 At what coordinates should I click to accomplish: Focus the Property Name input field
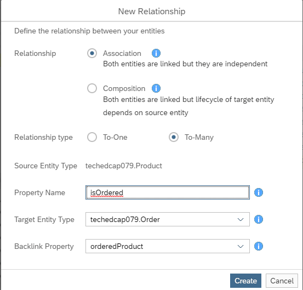pos(168,192)
